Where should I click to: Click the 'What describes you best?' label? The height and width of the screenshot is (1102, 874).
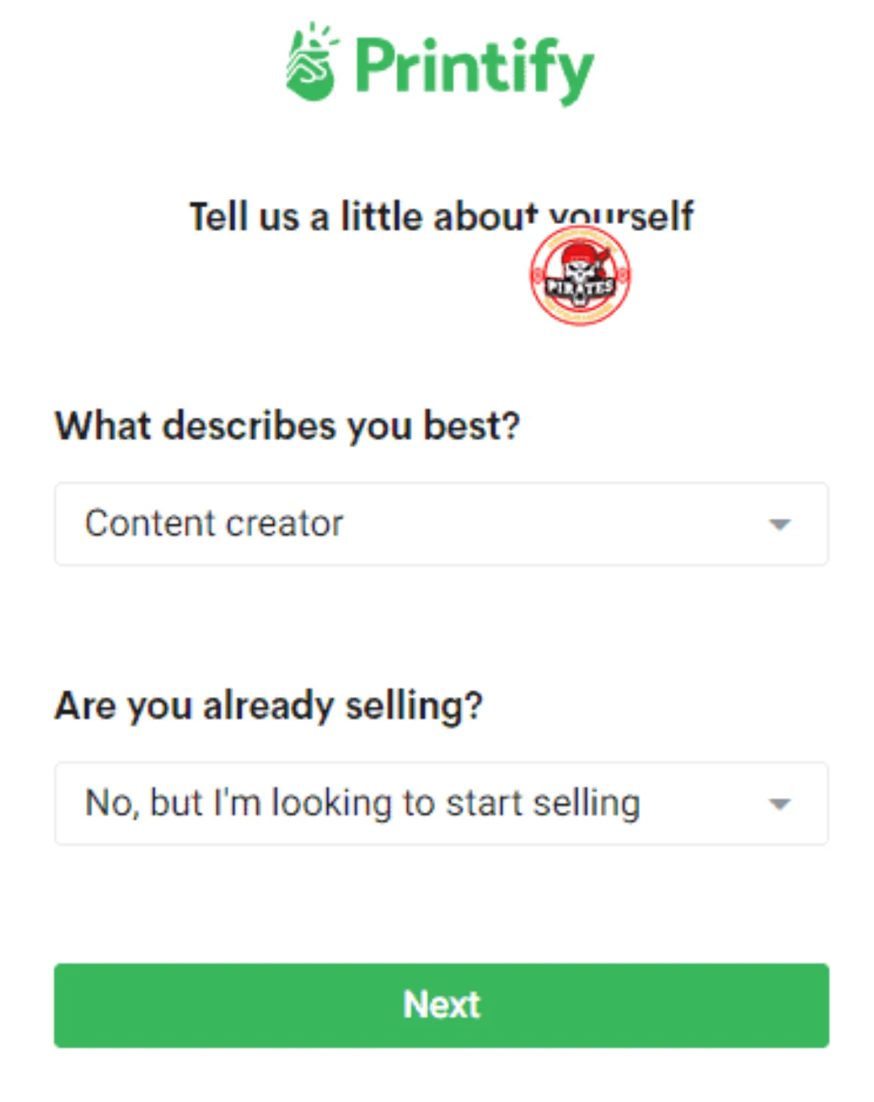tap(287, 426)
